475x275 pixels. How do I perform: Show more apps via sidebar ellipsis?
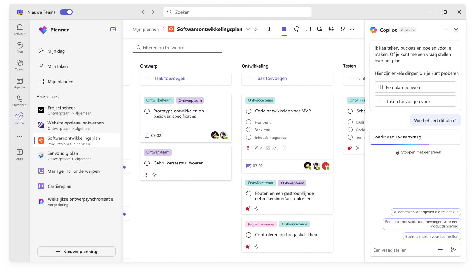point(20,137)
